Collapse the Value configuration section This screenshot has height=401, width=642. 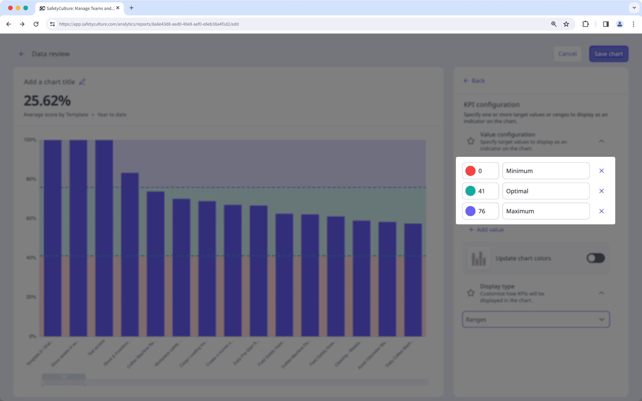601,141
